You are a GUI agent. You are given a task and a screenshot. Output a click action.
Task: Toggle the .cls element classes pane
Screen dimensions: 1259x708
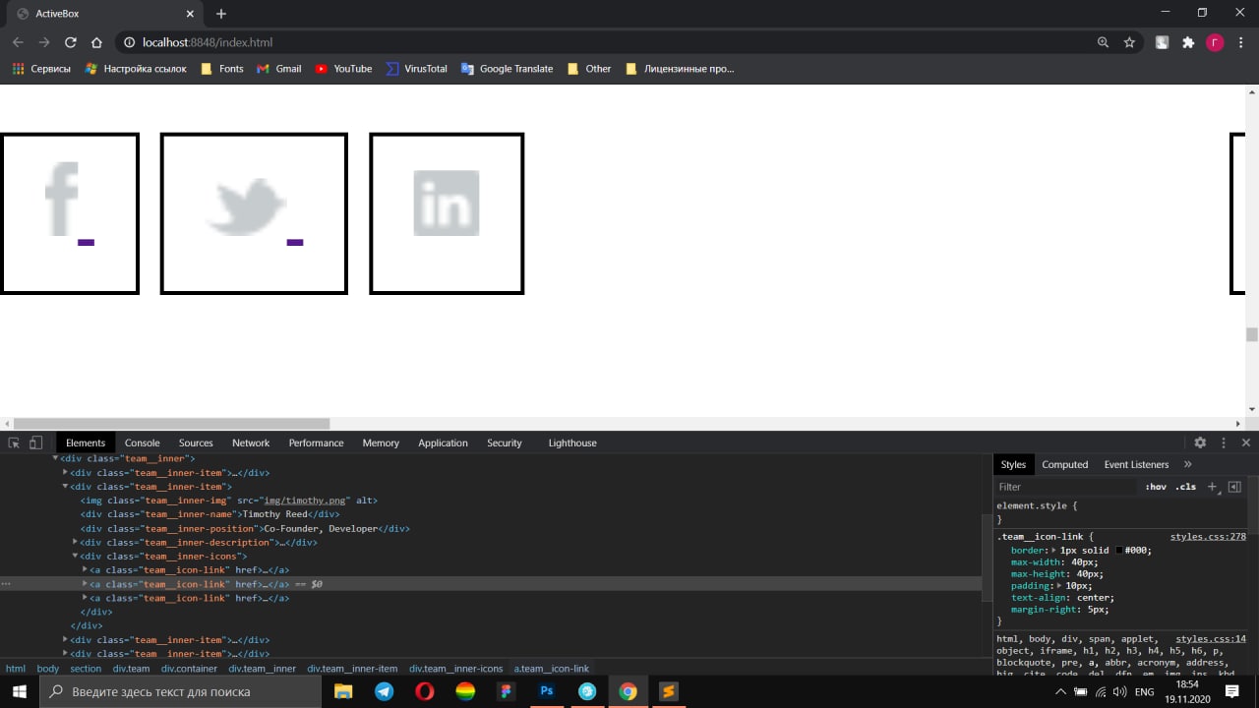point(1186,487)
